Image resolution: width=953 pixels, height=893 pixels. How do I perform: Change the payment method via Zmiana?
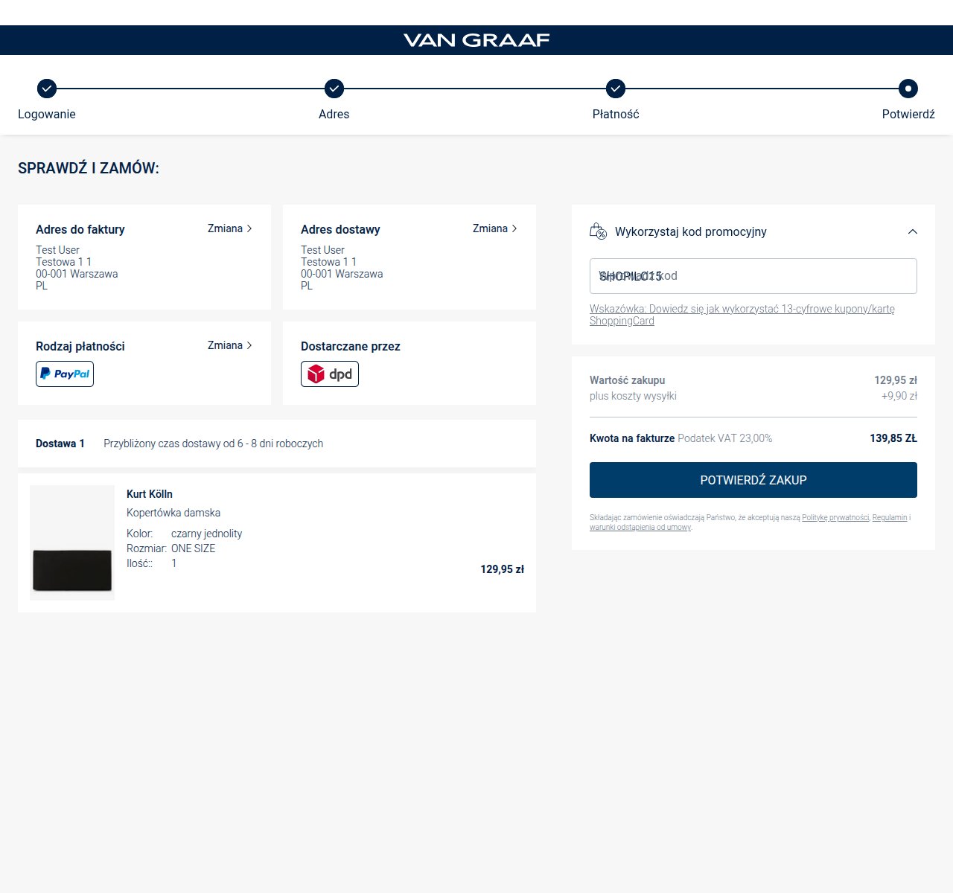pyautogui.click(x=230, y=345)
